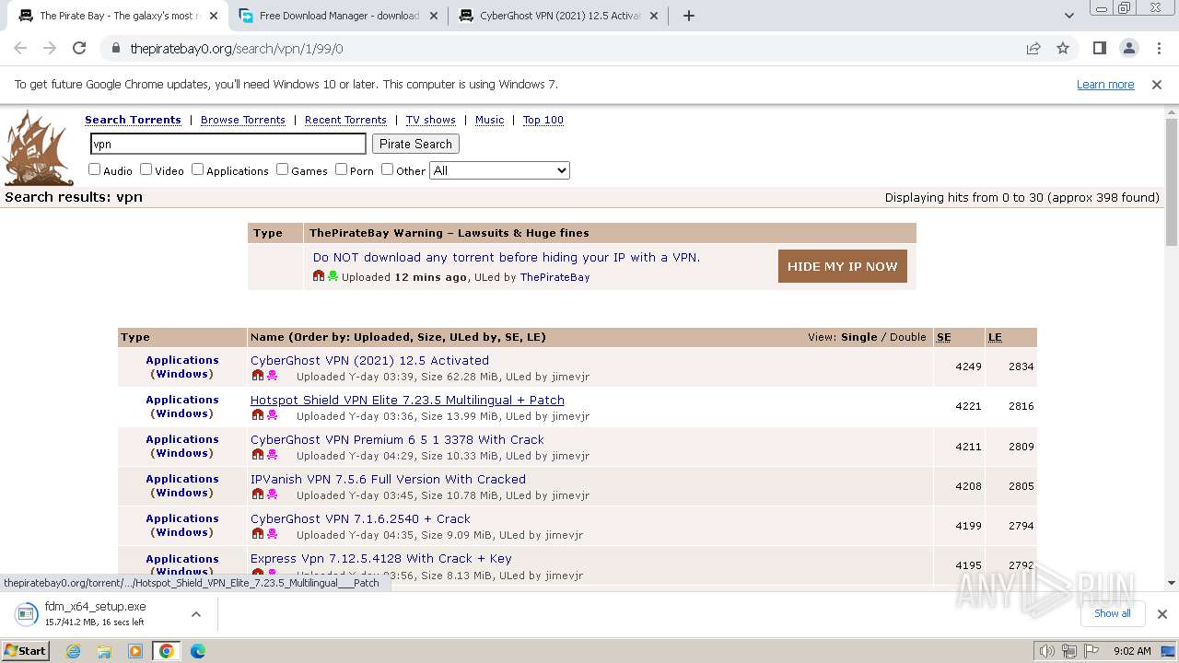Open the Recent Torrents menu link
The width and height of the screenshot is (1179, 663).
[345, 120]
